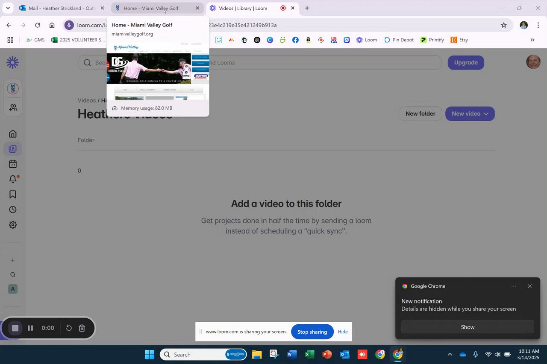Close the Miami Valley Golf tab

point(197,8)
